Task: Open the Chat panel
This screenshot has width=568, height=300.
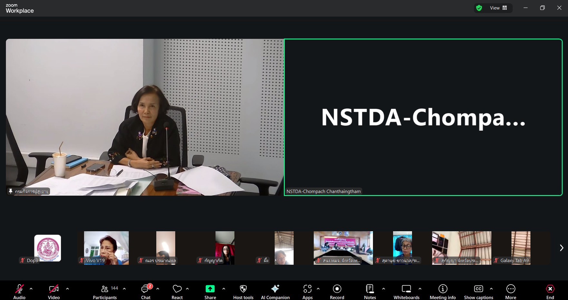Action: point(146,292)
